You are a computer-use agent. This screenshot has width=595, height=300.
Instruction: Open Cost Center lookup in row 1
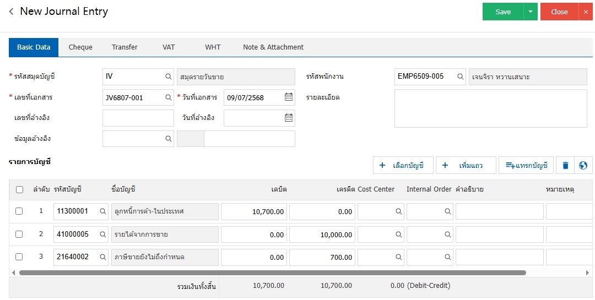coord(398,211)
